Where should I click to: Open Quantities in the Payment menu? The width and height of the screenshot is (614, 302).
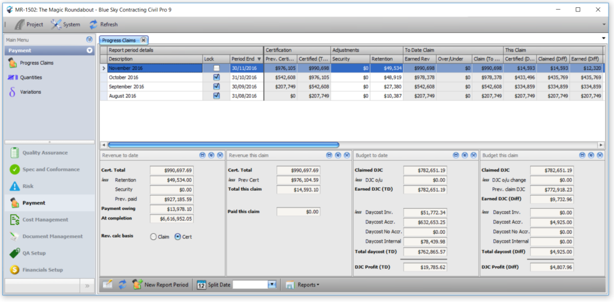coord(31,77)
